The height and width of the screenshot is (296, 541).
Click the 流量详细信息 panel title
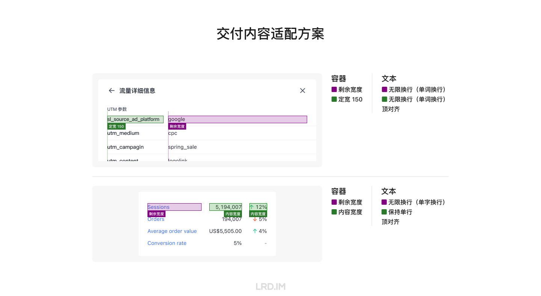tap(137, 91)
